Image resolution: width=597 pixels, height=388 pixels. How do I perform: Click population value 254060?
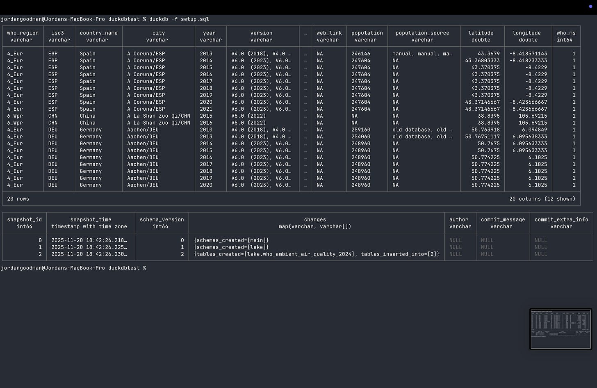(361, 137)
